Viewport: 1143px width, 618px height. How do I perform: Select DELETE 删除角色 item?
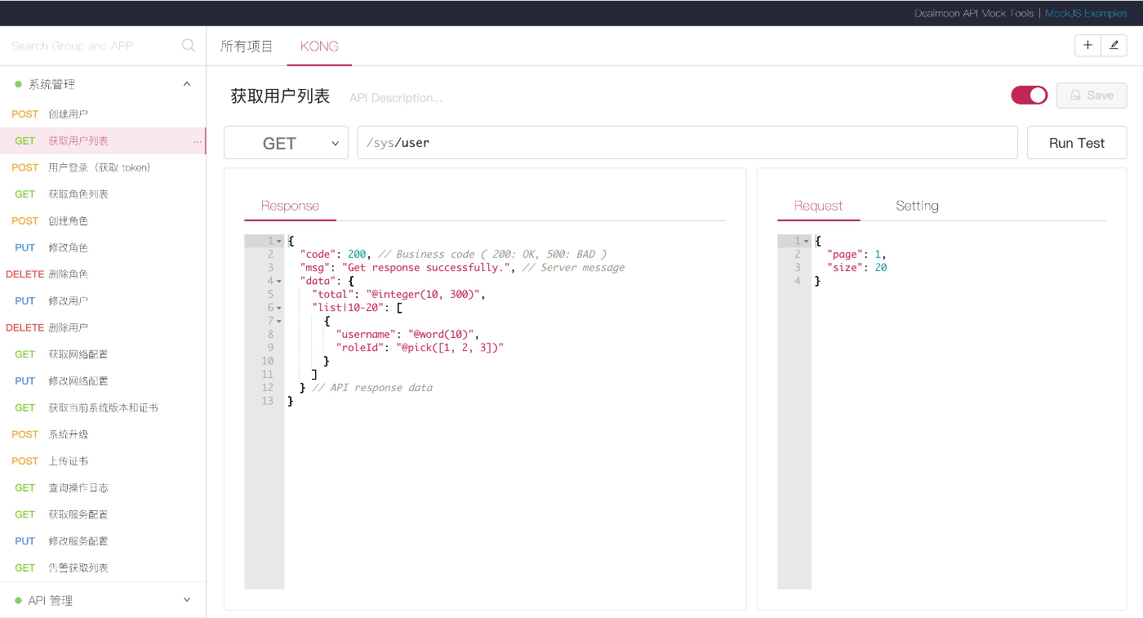[103, 274]
